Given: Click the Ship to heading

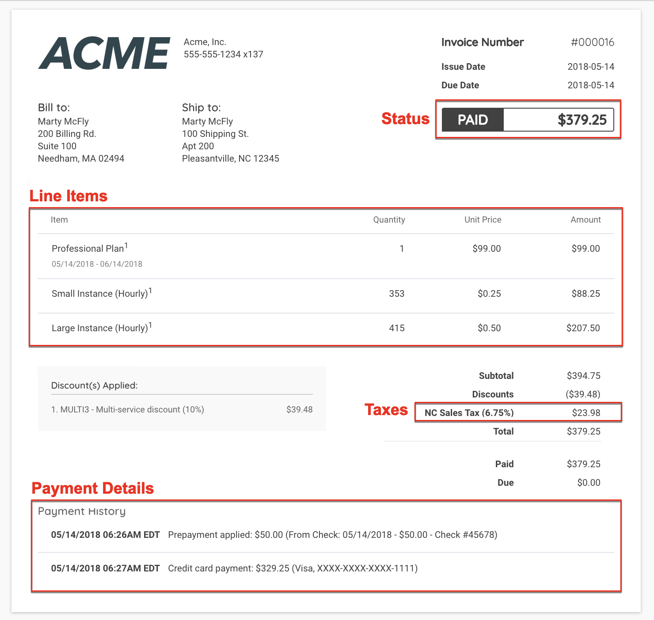Looking at the screenshot, I should 201,108.
